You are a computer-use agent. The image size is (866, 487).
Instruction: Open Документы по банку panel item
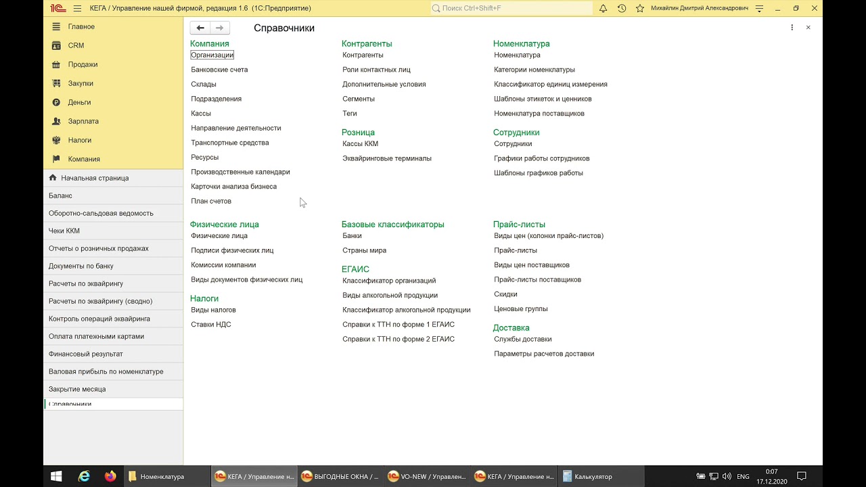(x=113, y=266)
